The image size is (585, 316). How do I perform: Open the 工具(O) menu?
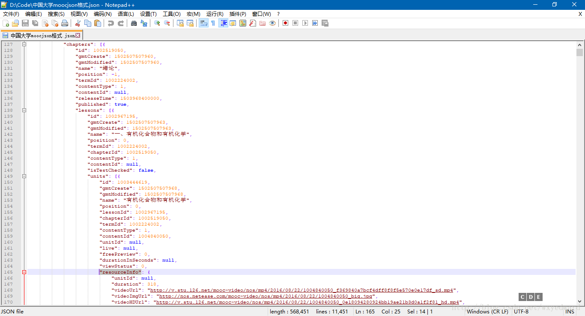point(171,14)
